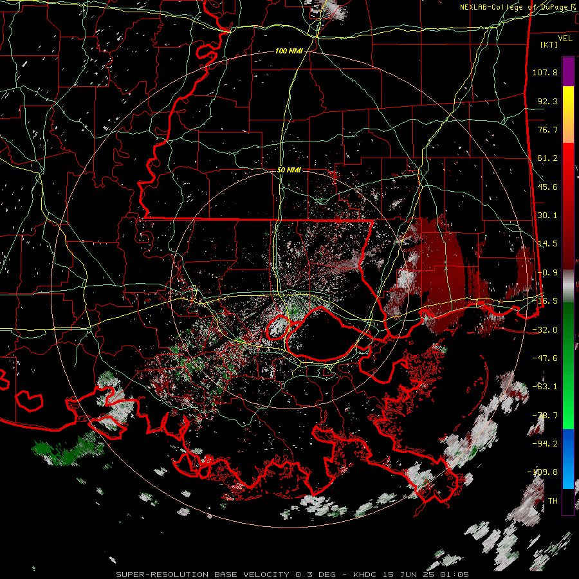Pick the gray segment near zero velocity
The height and width of the screenshot is (579, 579).
coord(568,286)
